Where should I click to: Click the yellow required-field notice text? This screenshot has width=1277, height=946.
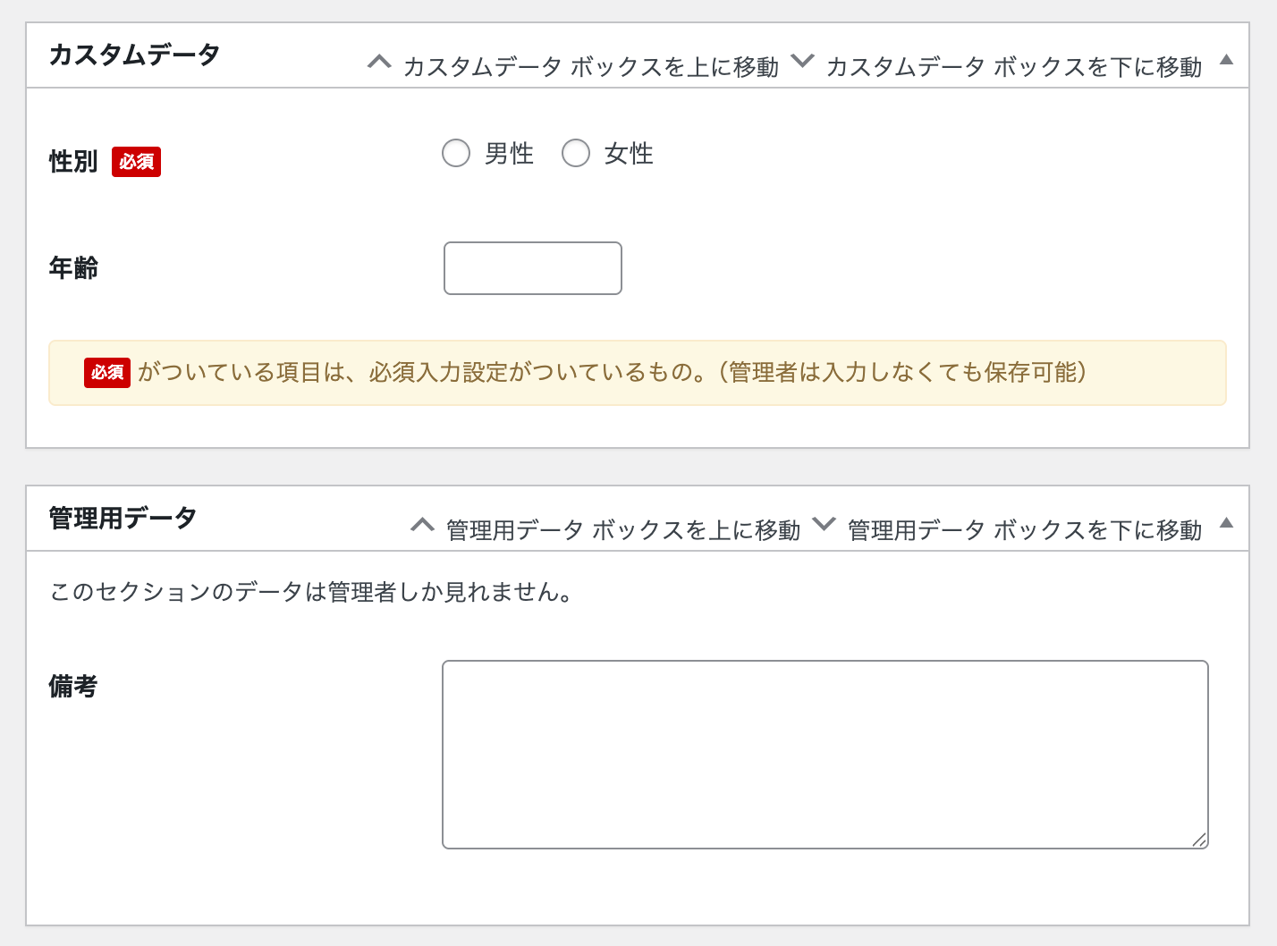612,373
